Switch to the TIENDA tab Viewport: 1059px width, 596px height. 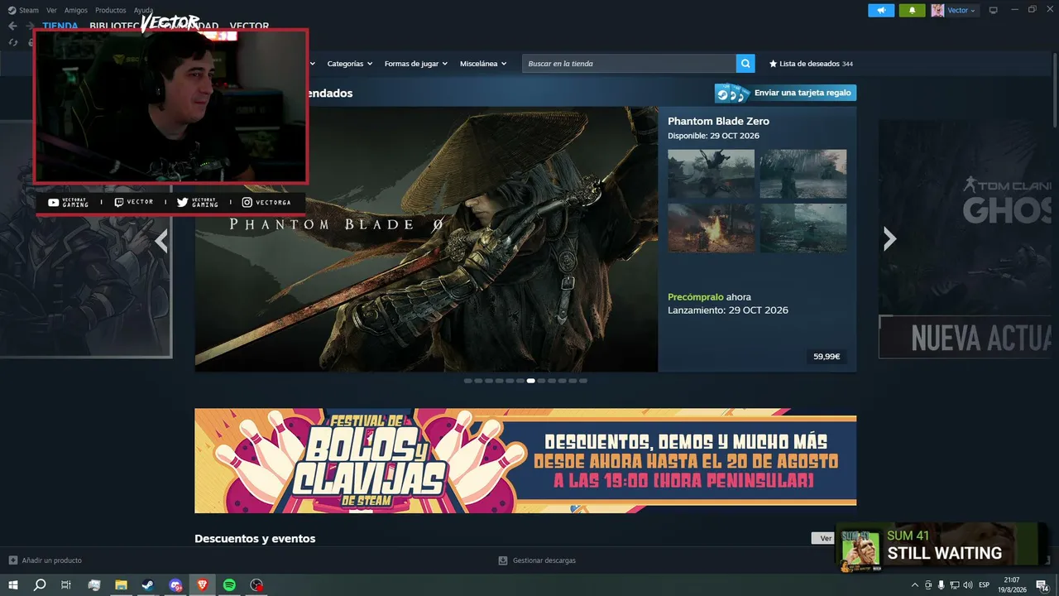60,26
